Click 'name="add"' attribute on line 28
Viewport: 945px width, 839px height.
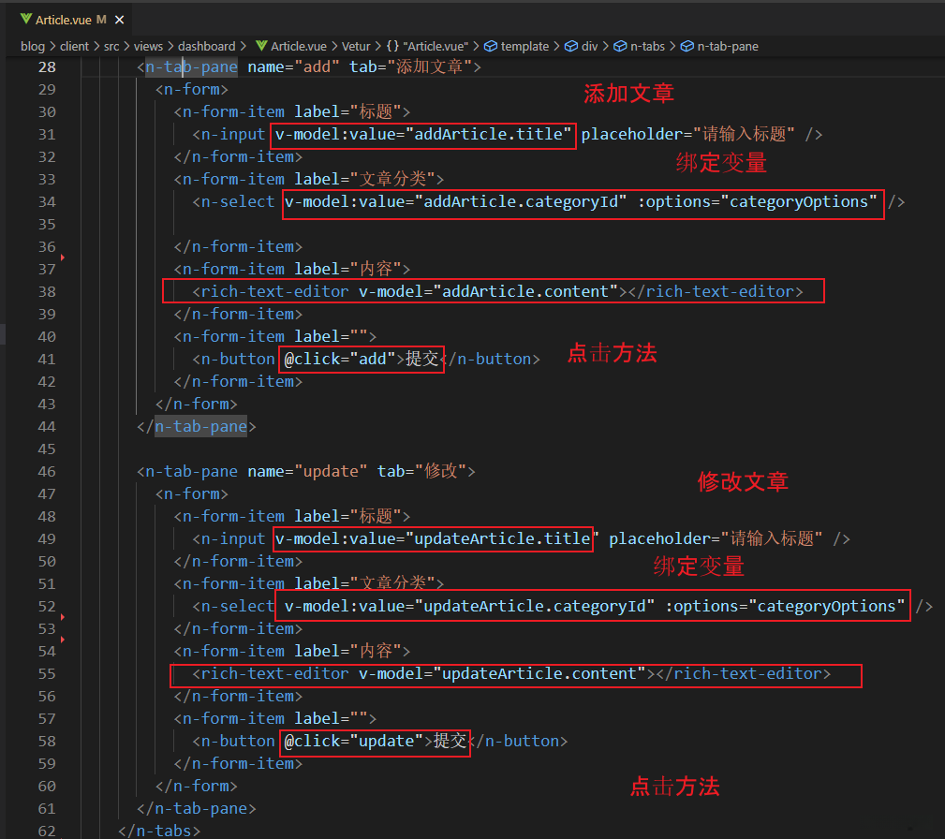pyautogui.click(x=293, y=66)
